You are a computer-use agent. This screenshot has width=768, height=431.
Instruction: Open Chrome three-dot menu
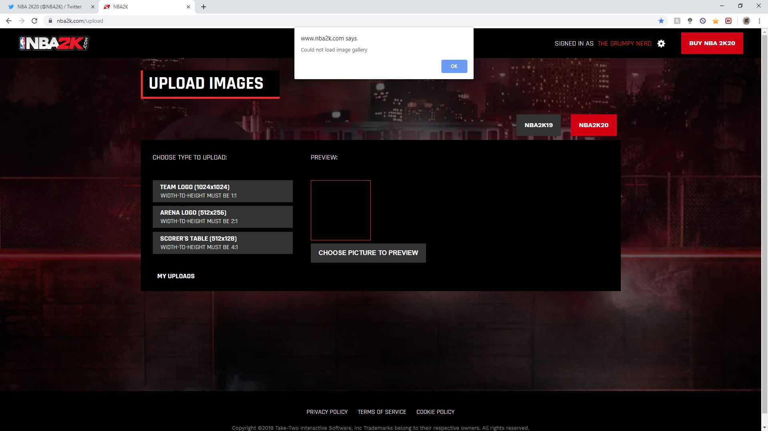point(759,21)
